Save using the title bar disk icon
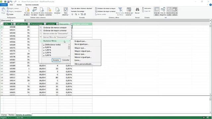 (x=8, y=2)
